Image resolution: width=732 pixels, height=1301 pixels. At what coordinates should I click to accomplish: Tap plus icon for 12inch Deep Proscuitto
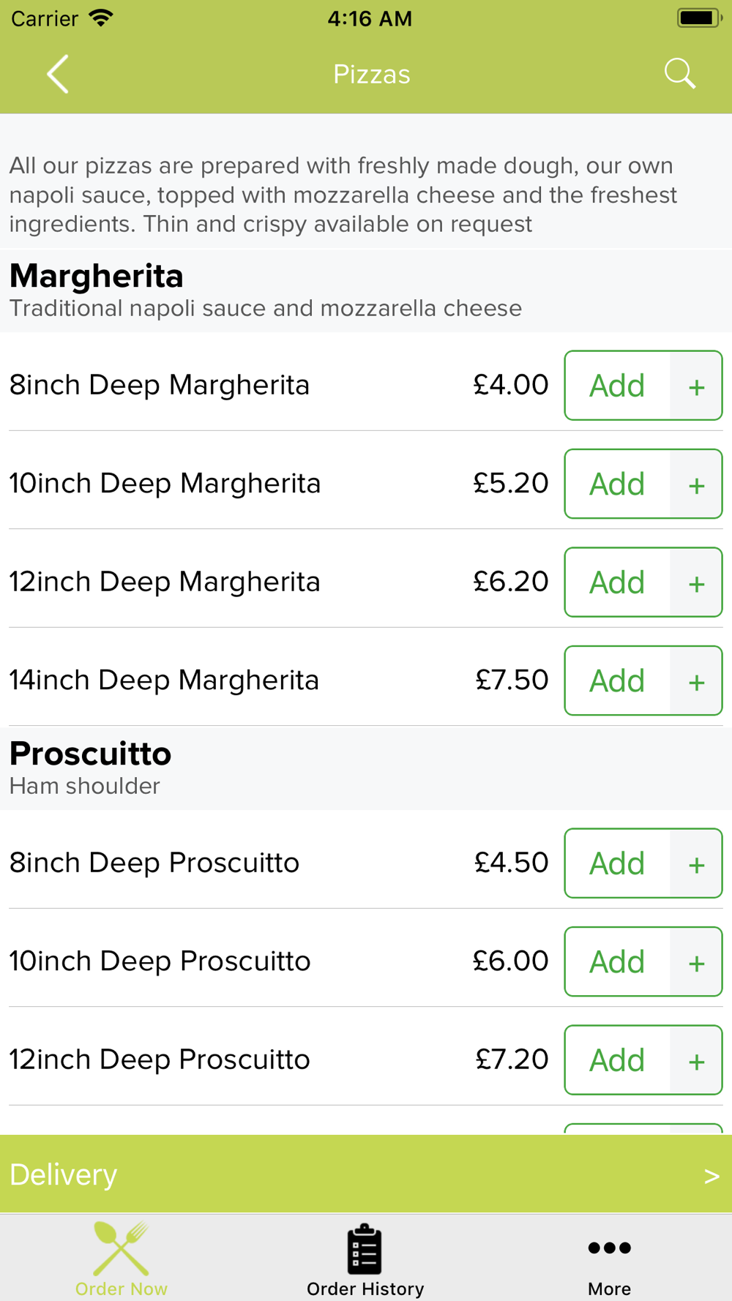click(696, 1060)
